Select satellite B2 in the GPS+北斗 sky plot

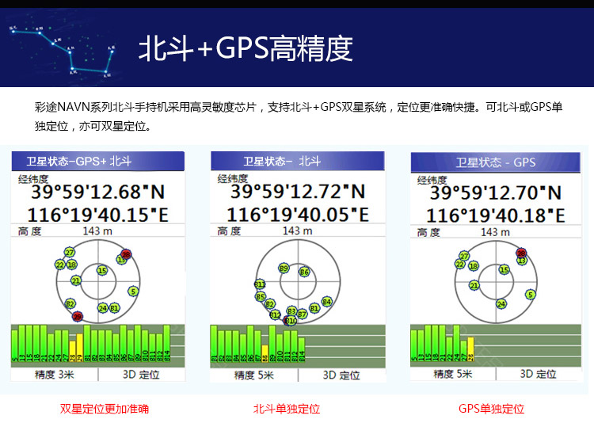[70, 303]
